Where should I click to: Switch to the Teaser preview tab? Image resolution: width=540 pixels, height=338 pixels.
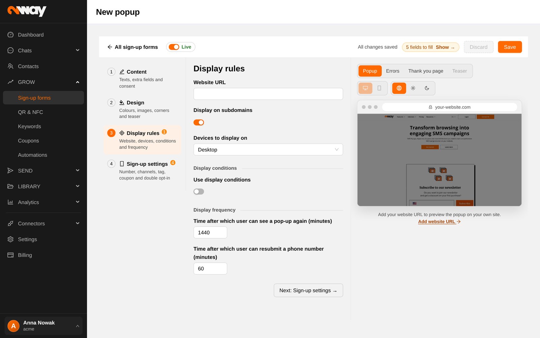point(459,71)
